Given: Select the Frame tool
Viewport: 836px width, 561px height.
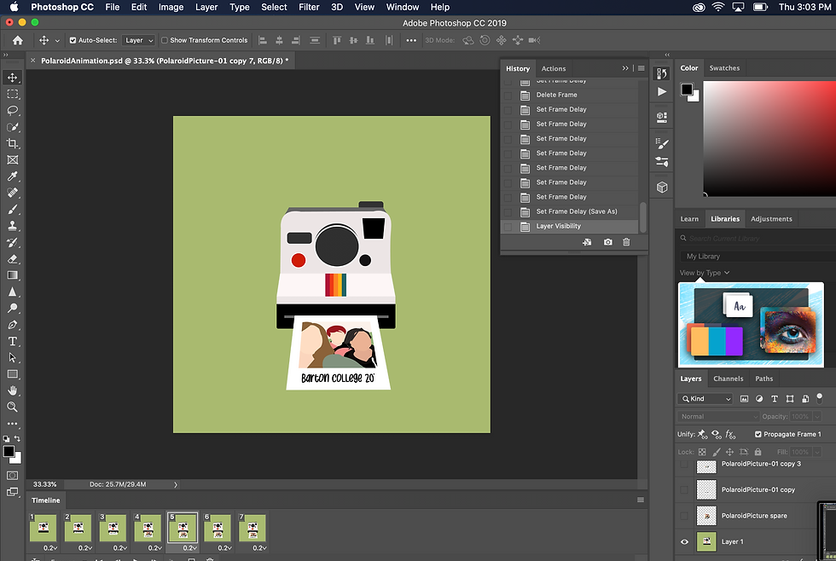Looking at the screenshot, I should pyautogui.click(x=12, y=159).
